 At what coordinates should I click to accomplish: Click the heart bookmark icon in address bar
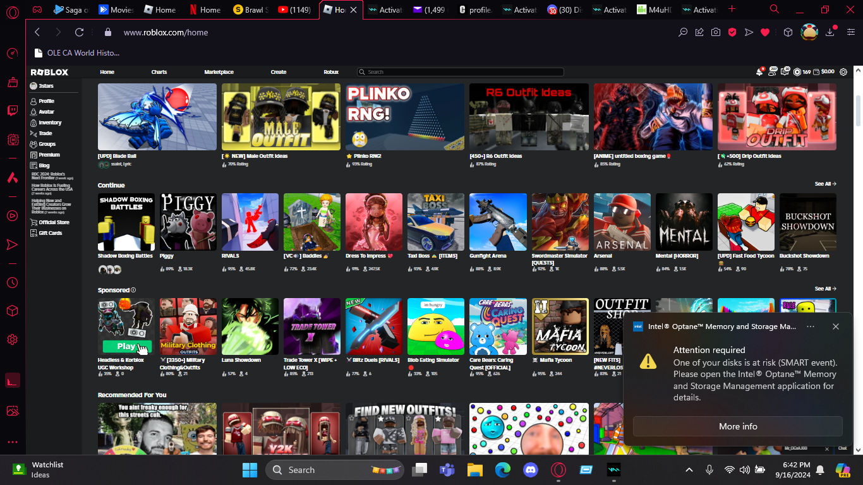765,32
